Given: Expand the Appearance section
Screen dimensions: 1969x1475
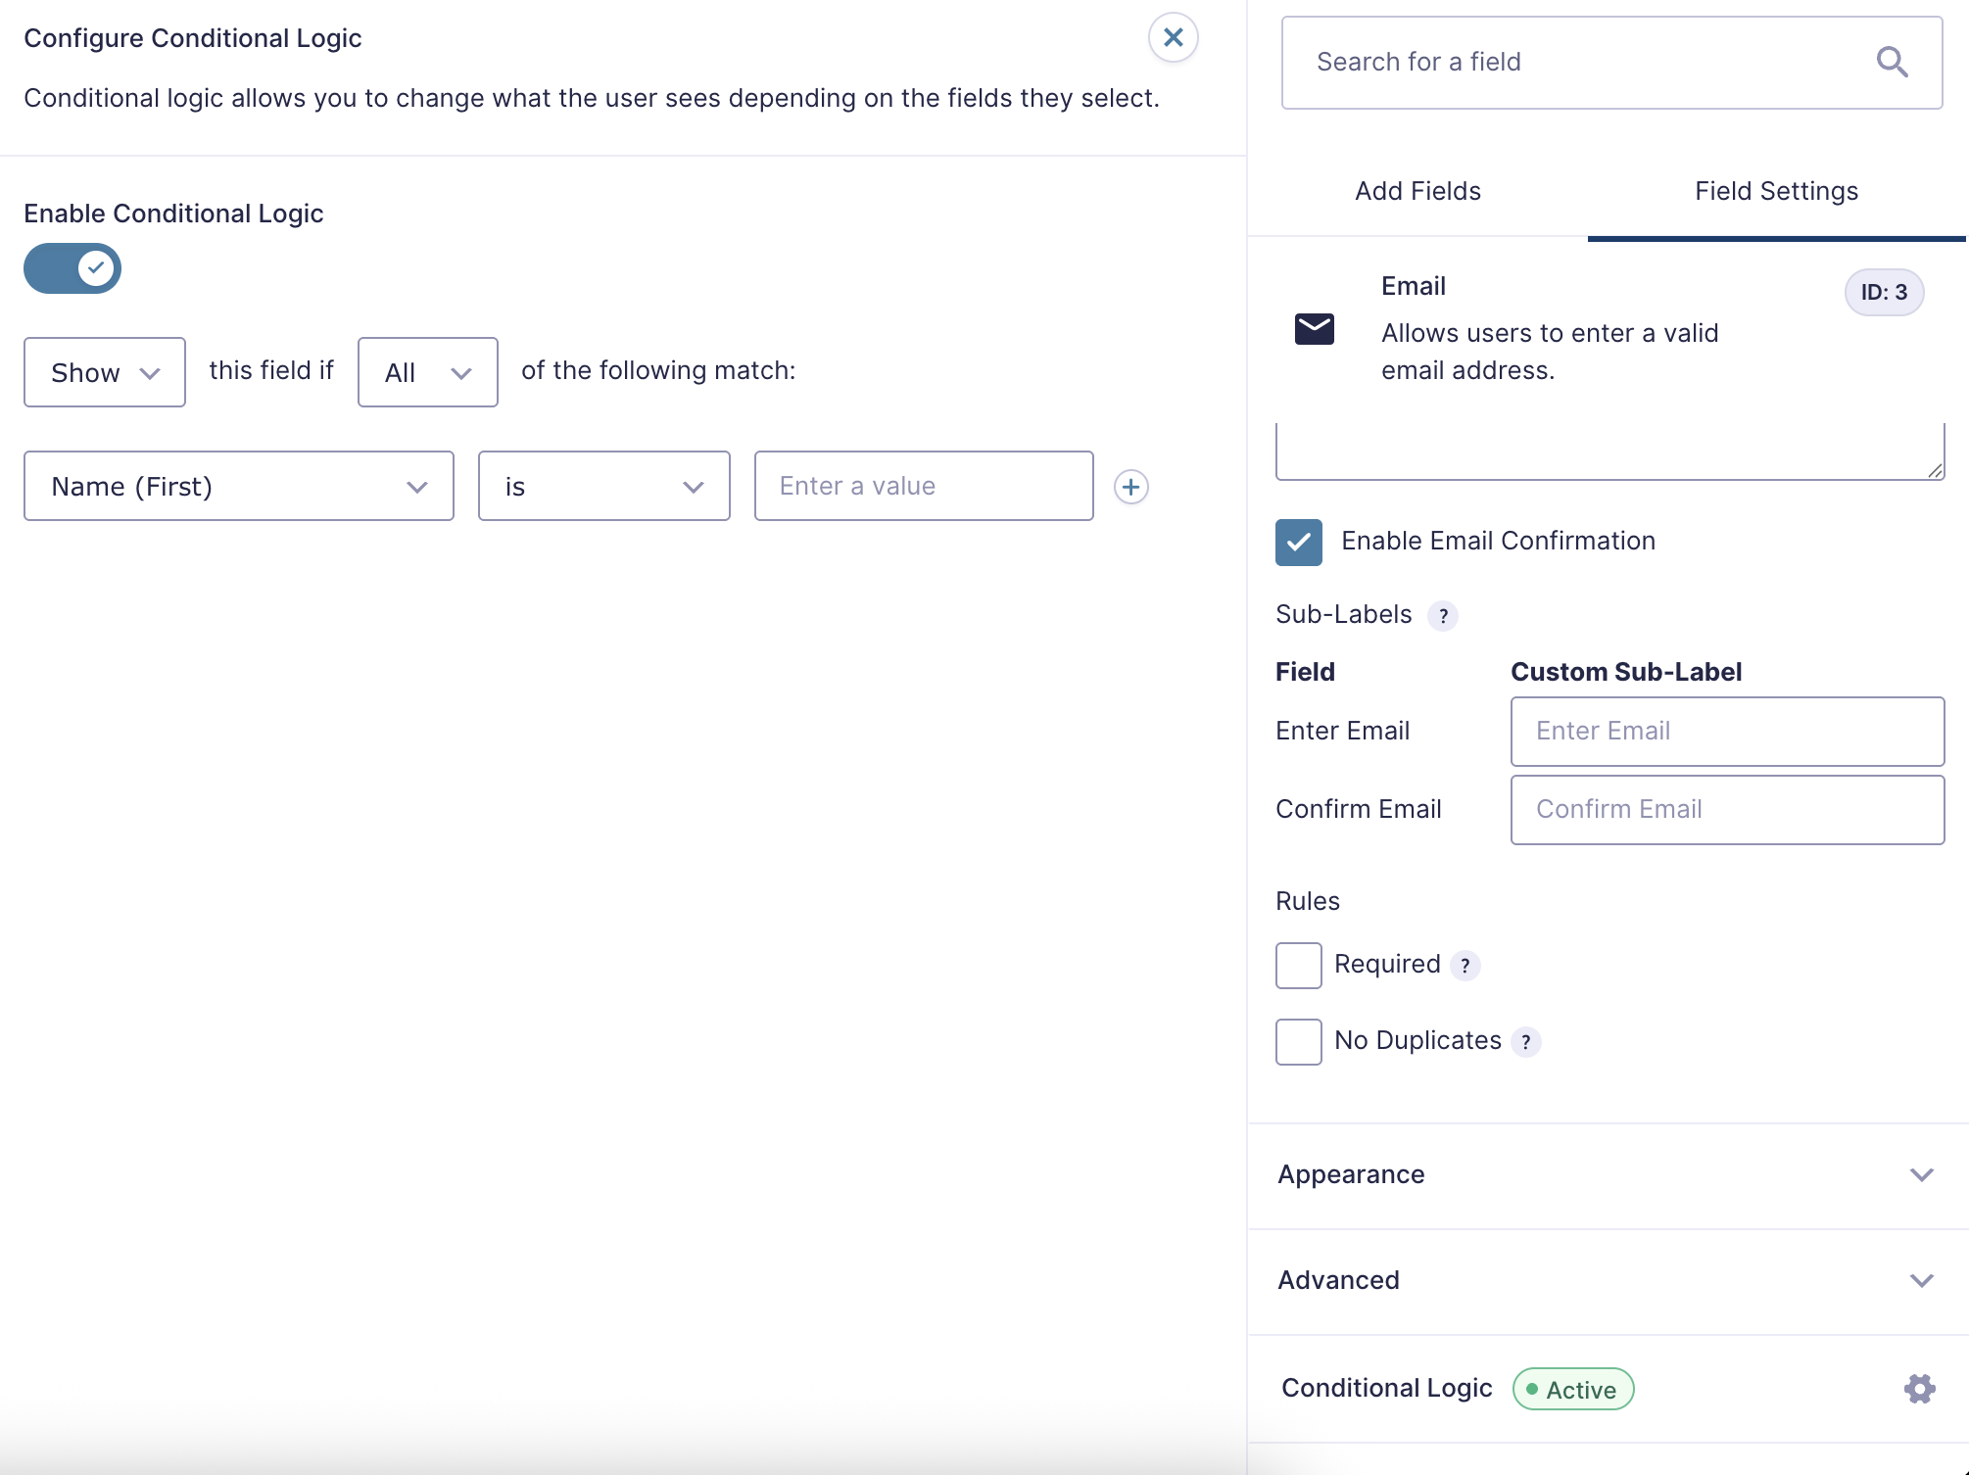Looking at the screenshot, I should [1608, 1174].
